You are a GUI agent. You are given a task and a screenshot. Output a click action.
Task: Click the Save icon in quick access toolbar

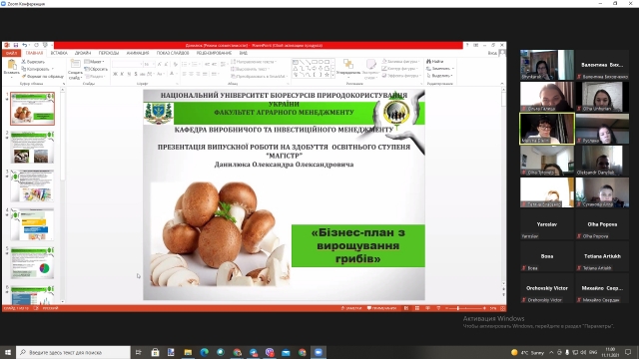[x=16, y=45]
